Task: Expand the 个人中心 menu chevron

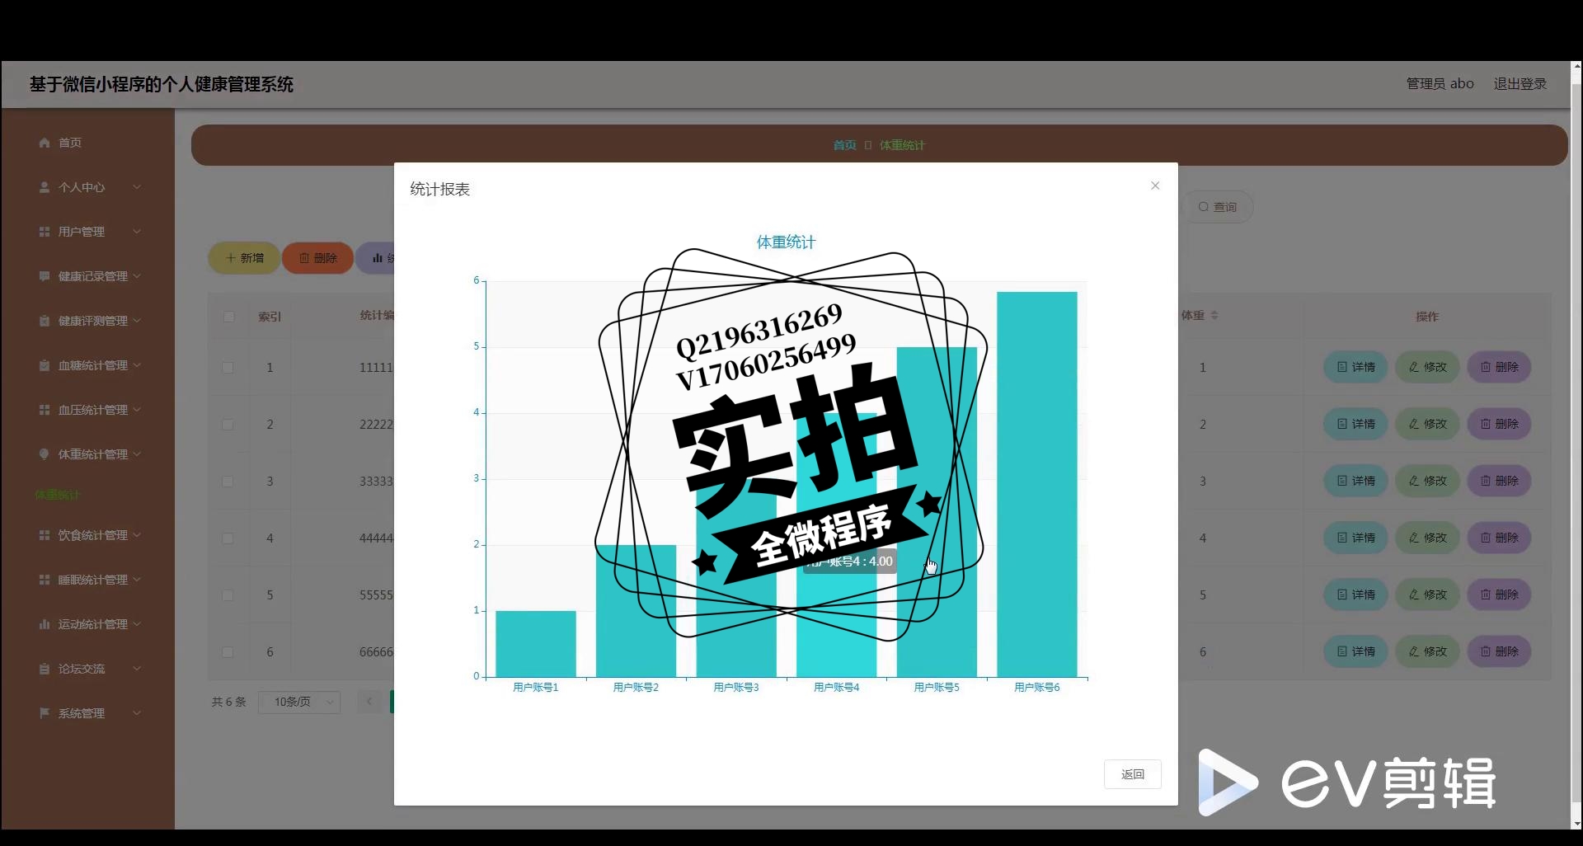Action: point(137,187)
